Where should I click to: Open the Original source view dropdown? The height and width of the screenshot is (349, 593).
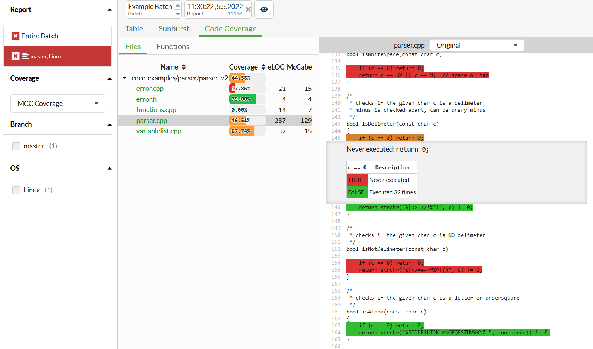pos(477,45)
